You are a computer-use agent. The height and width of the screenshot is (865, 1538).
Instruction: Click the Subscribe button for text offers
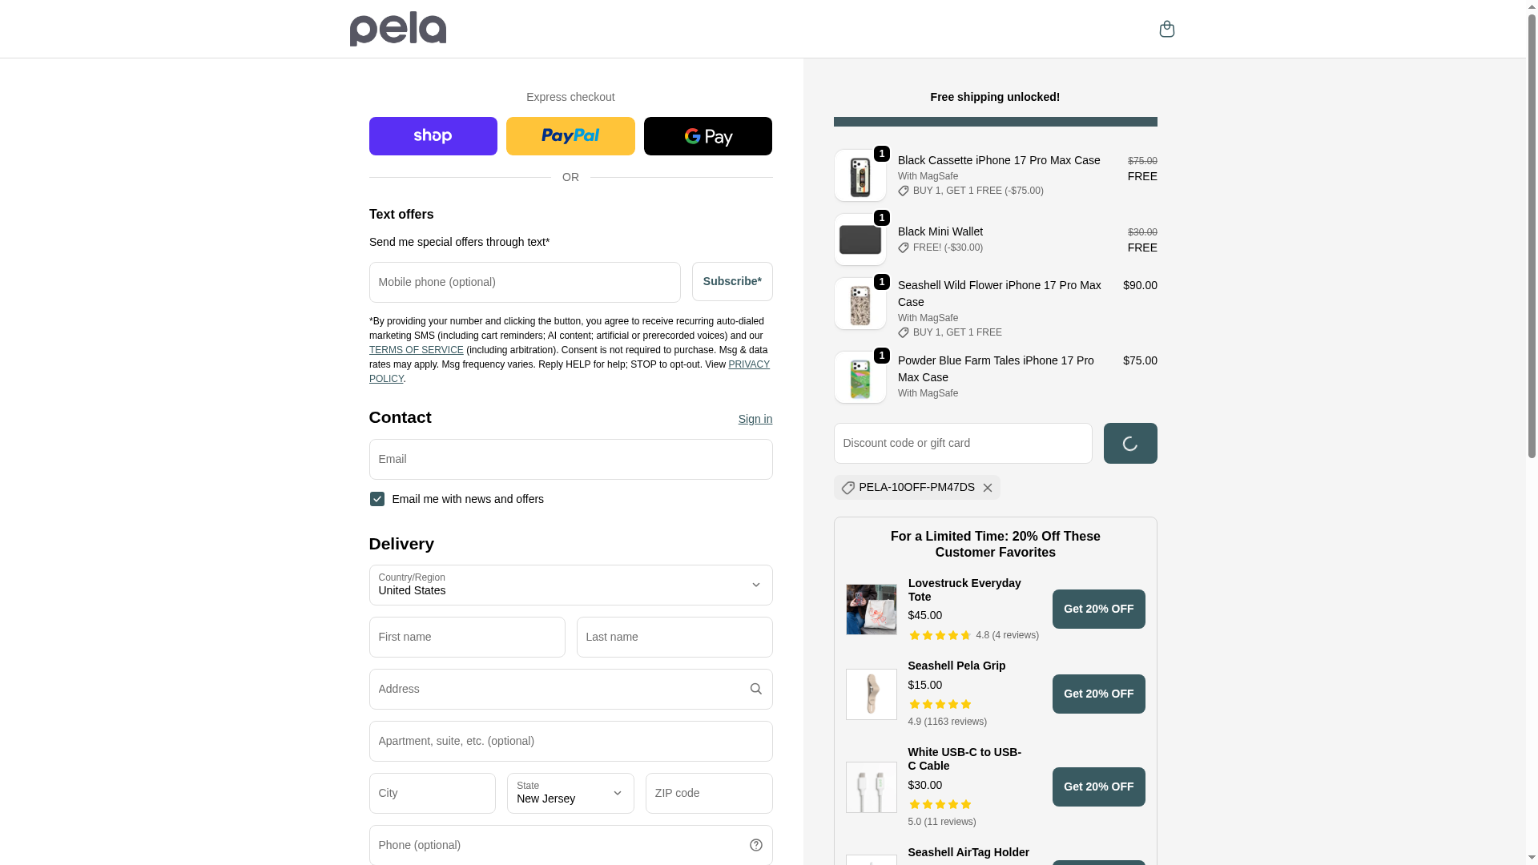(x=732, y=282)
